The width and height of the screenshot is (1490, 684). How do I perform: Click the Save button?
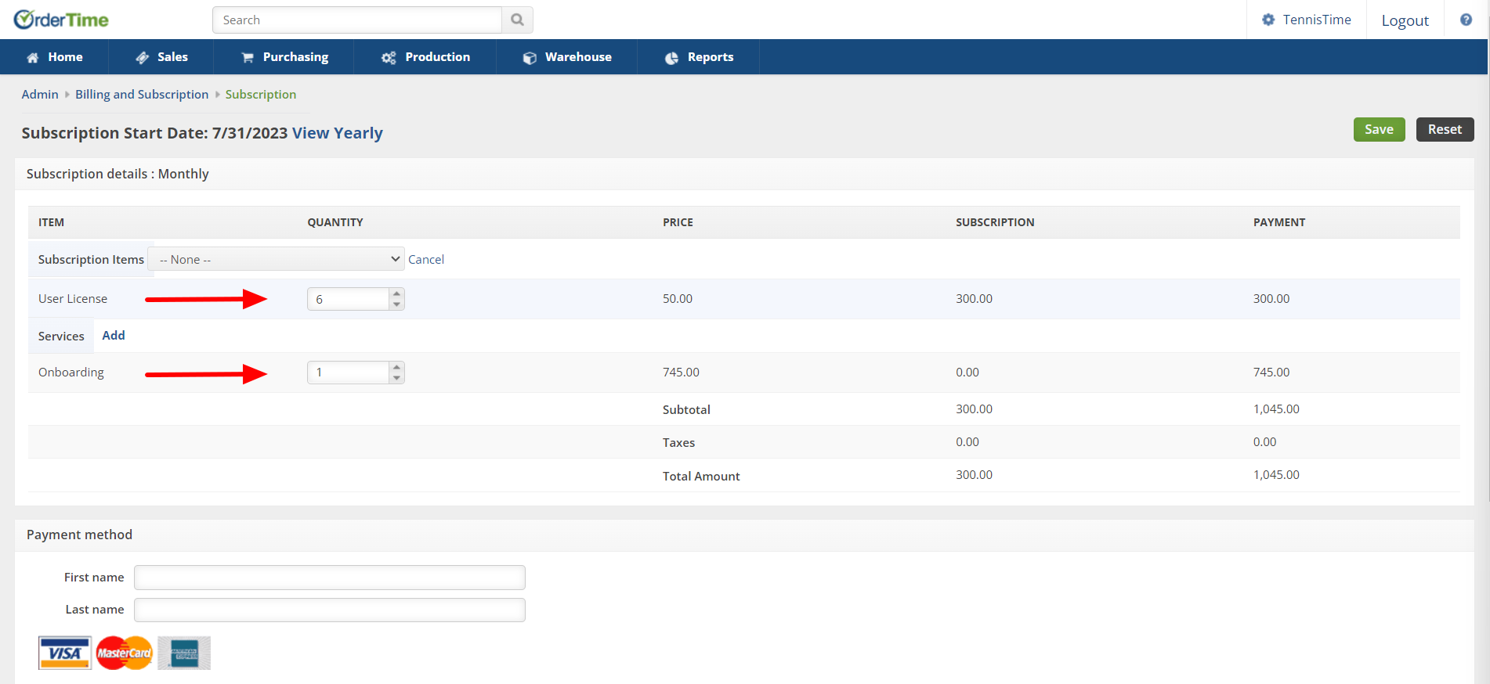(x=1379, y=129)
